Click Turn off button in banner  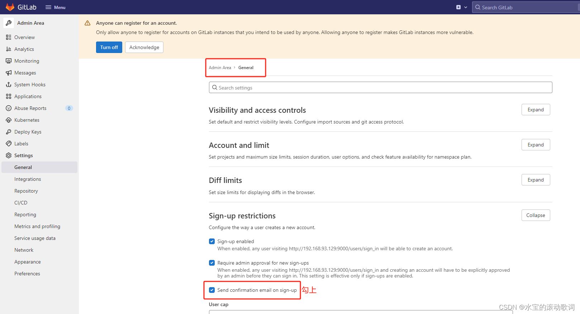click(x=109, y=47)
